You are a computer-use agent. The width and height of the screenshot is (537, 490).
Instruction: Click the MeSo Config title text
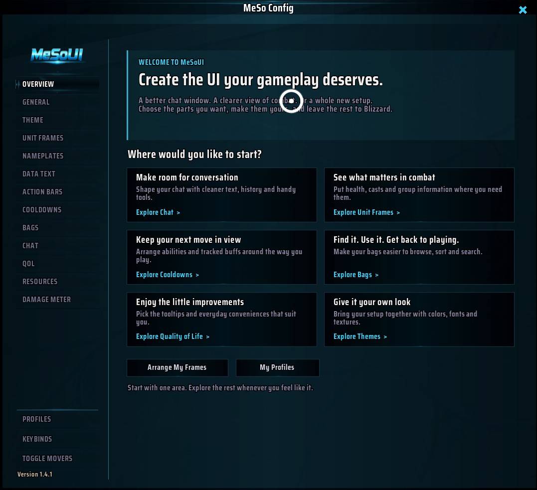pyautogui.click(x=268, y=8)
